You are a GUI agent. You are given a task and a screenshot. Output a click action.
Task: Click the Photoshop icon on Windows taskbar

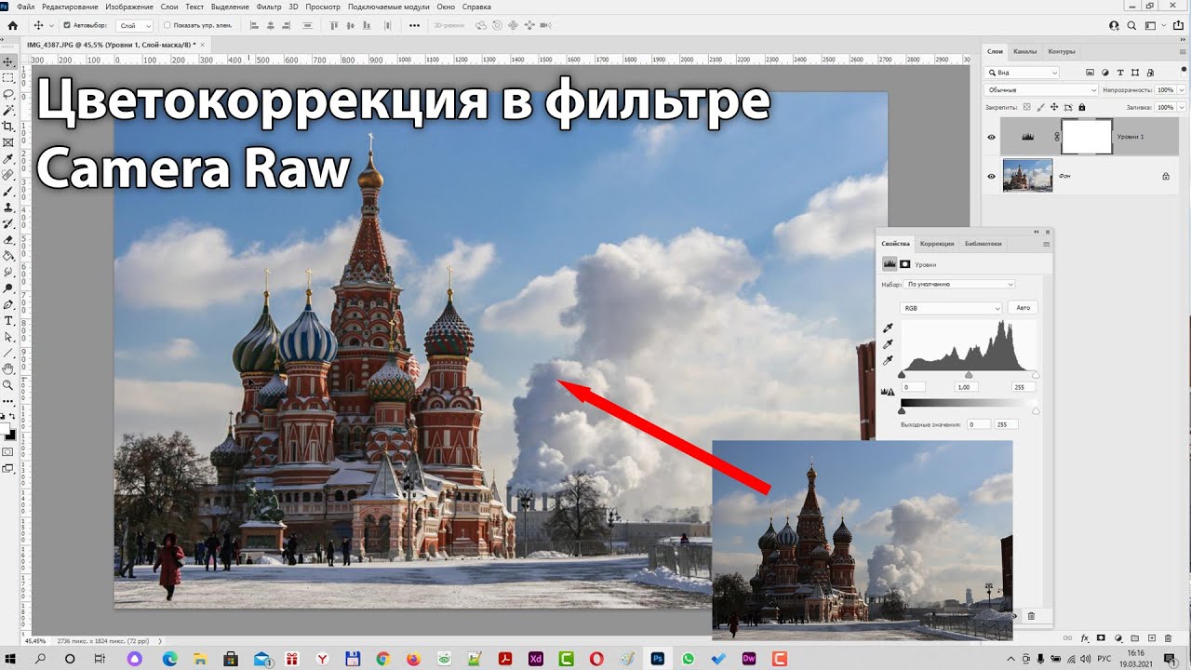point(658,658)
